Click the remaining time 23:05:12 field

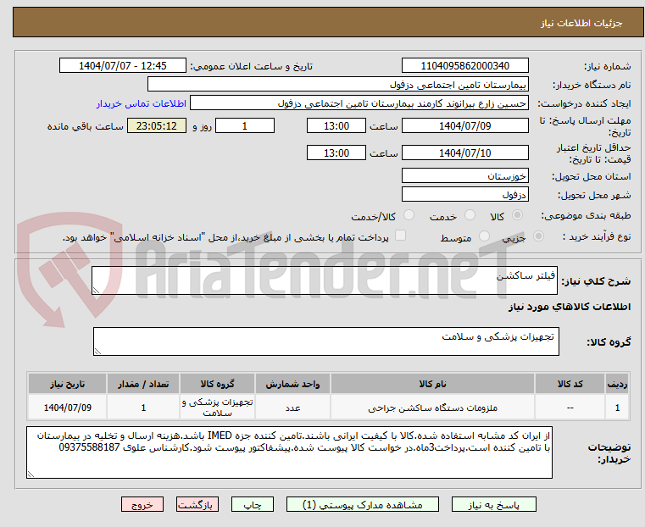157,125
